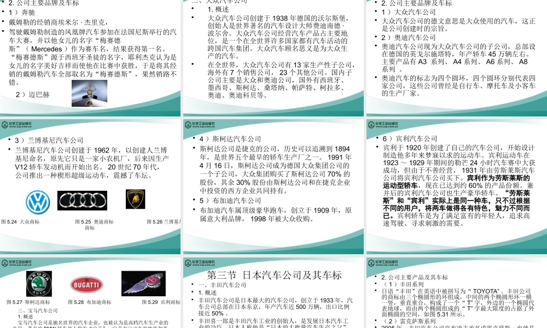This screenshot has width=547, height=328.
Task: Select caption "图 5.25 奥迪商标"
Action: pyautogui.click(x=94, y=222)
